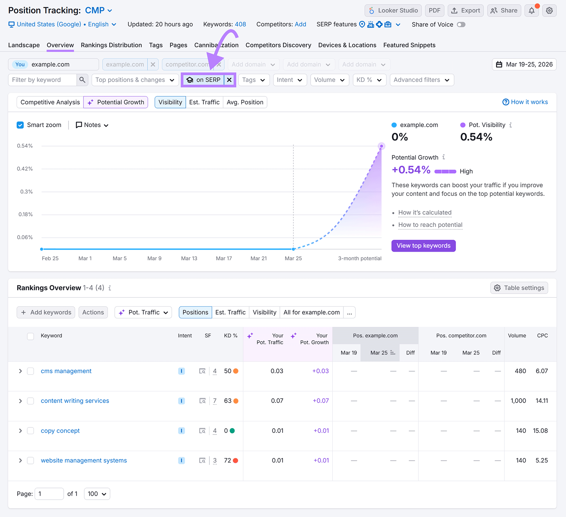The image size is (566, 517).
Task: Expand the copy concept keyword row
Action: (x=20, y=431)
